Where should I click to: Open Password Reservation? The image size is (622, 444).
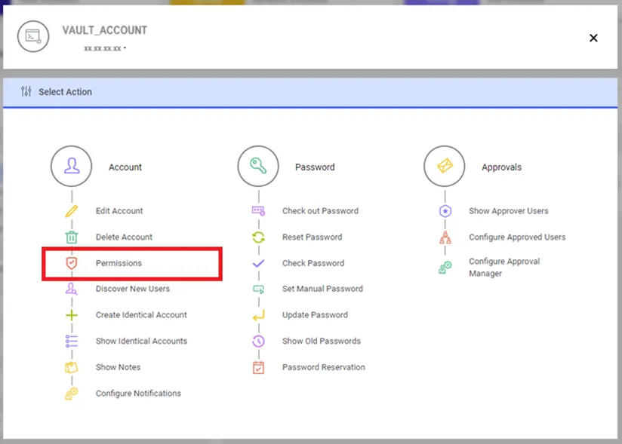(324, 368)
